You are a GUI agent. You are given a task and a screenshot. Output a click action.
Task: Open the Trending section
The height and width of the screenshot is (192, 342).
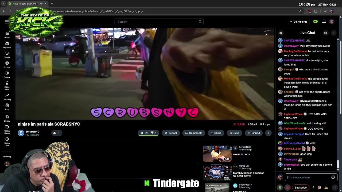7,97
